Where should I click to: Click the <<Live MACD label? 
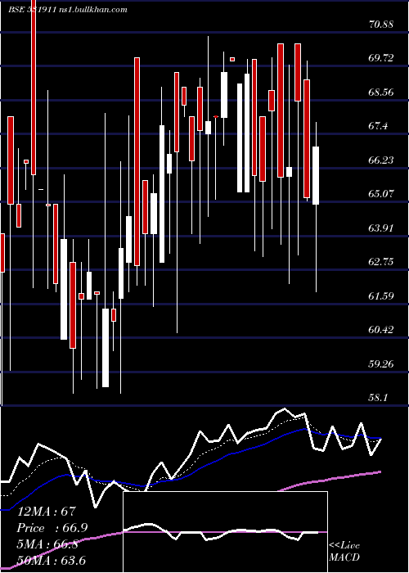pyautogui.click(x=344, y=552)
